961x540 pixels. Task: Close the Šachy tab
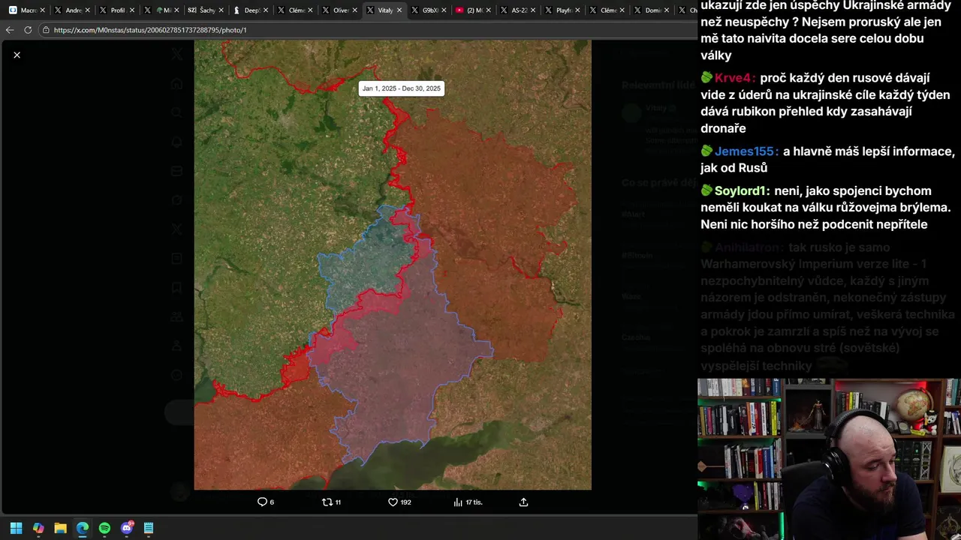click(x=221, y=10)
